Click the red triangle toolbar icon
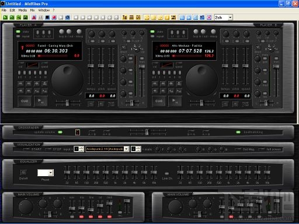 (x=34, y=17)
